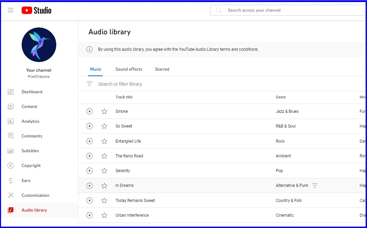Star the track Smoke
Image resolution: width=367 pixels, height=228 pixels.
(104, 111)
